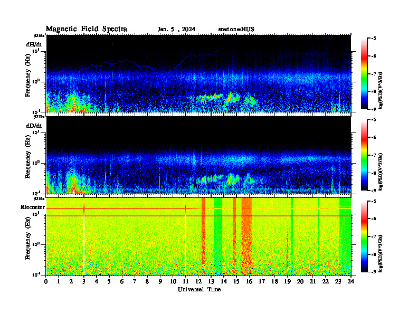Click the hour 17 tick label on time axis
418x323 pixels.
click(262, 282)
